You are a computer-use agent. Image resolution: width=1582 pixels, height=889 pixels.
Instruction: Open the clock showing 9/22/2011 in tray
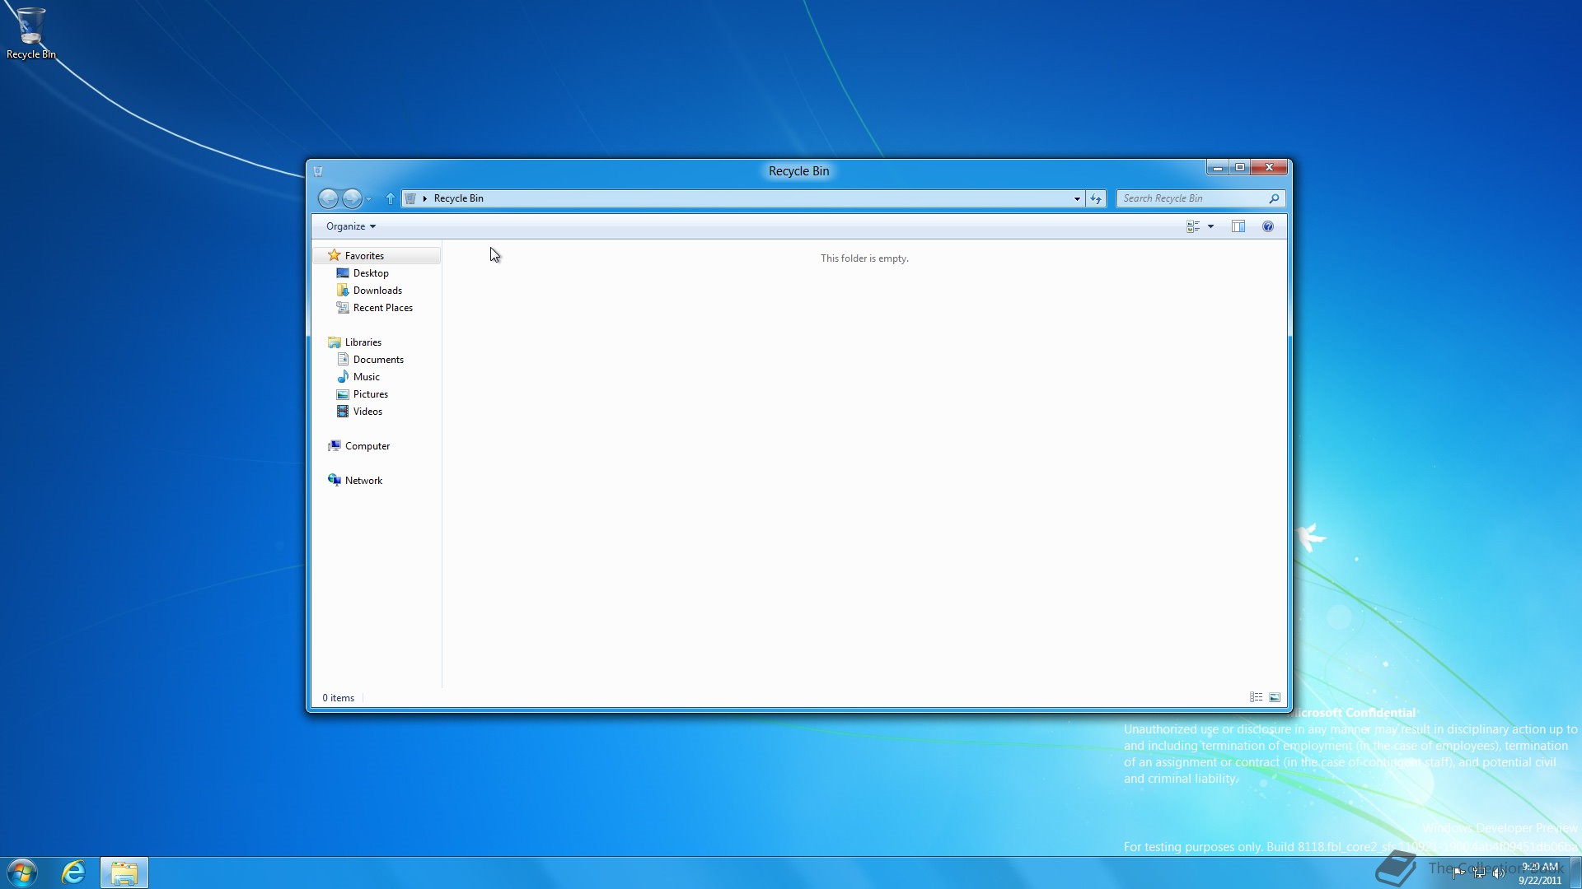(x=1540, y=874)
